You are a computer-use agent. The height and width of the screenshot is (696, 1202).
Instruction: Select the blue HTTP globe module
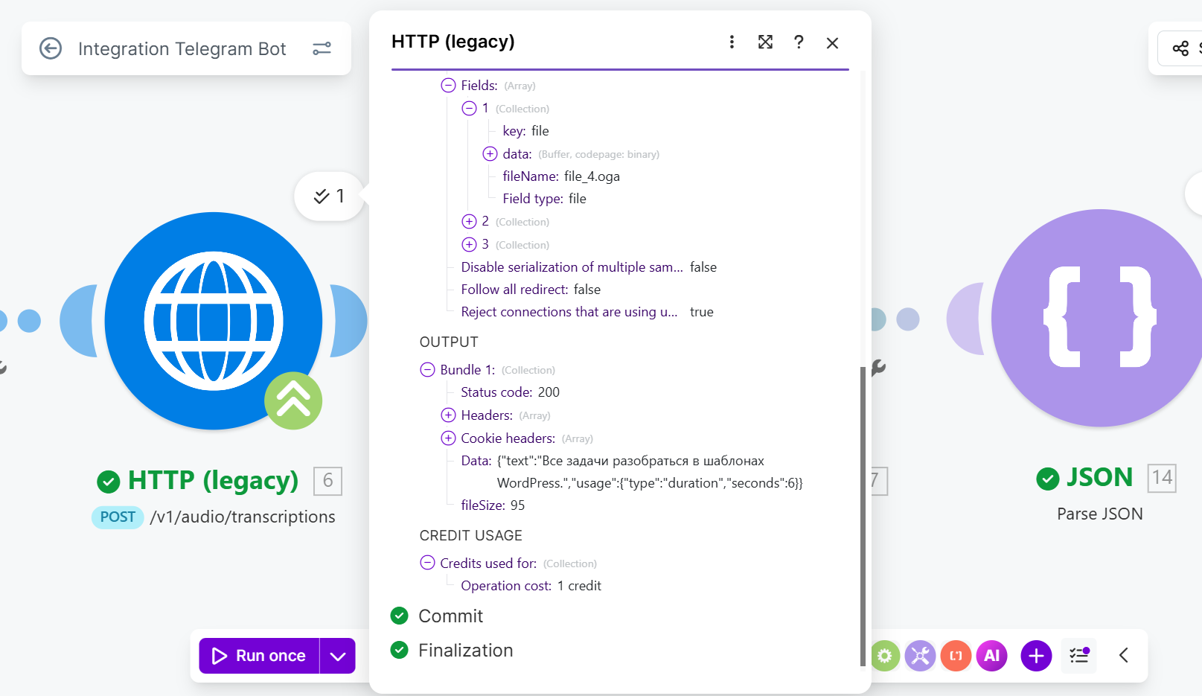click(214, 321)
